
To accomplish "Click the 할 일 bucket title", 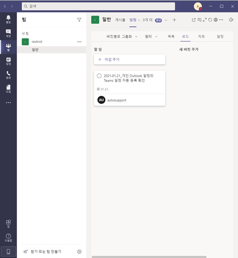I will [98, 49].
